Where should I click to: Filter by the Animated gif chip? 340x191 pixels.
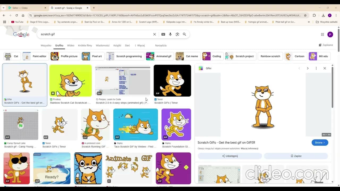160,56
